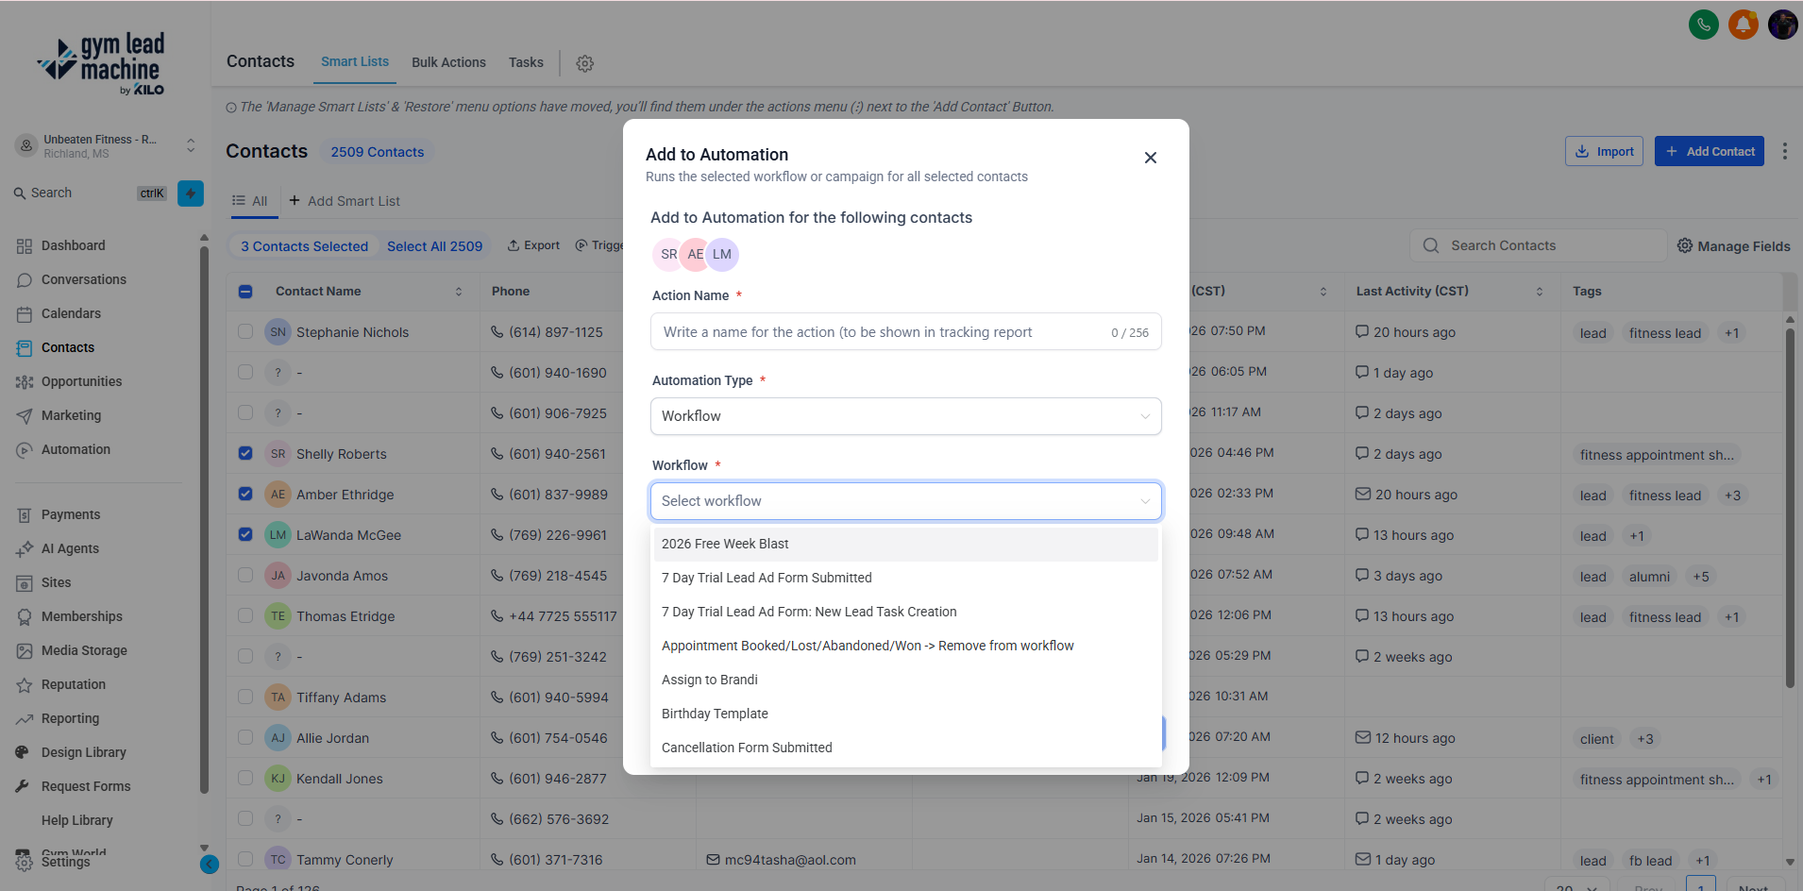This screenshot has width=1803, height=891.
Task: Select 7 Day Trial Lead Ad Form Submitted
Action: point(906,578)
